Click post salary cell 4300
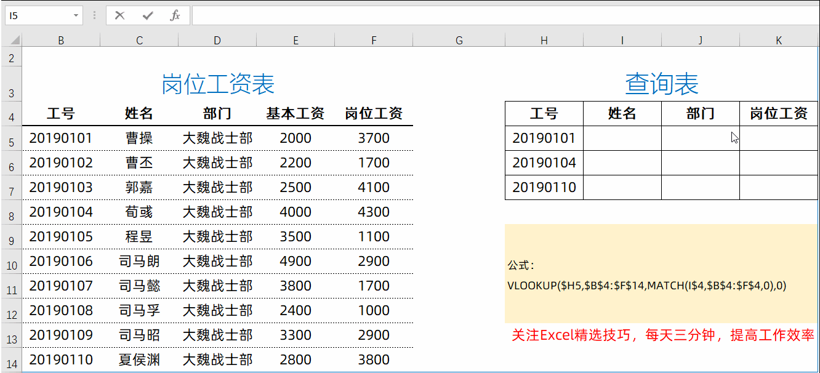Screen dimensions: 820x373 tap(374, 212)
